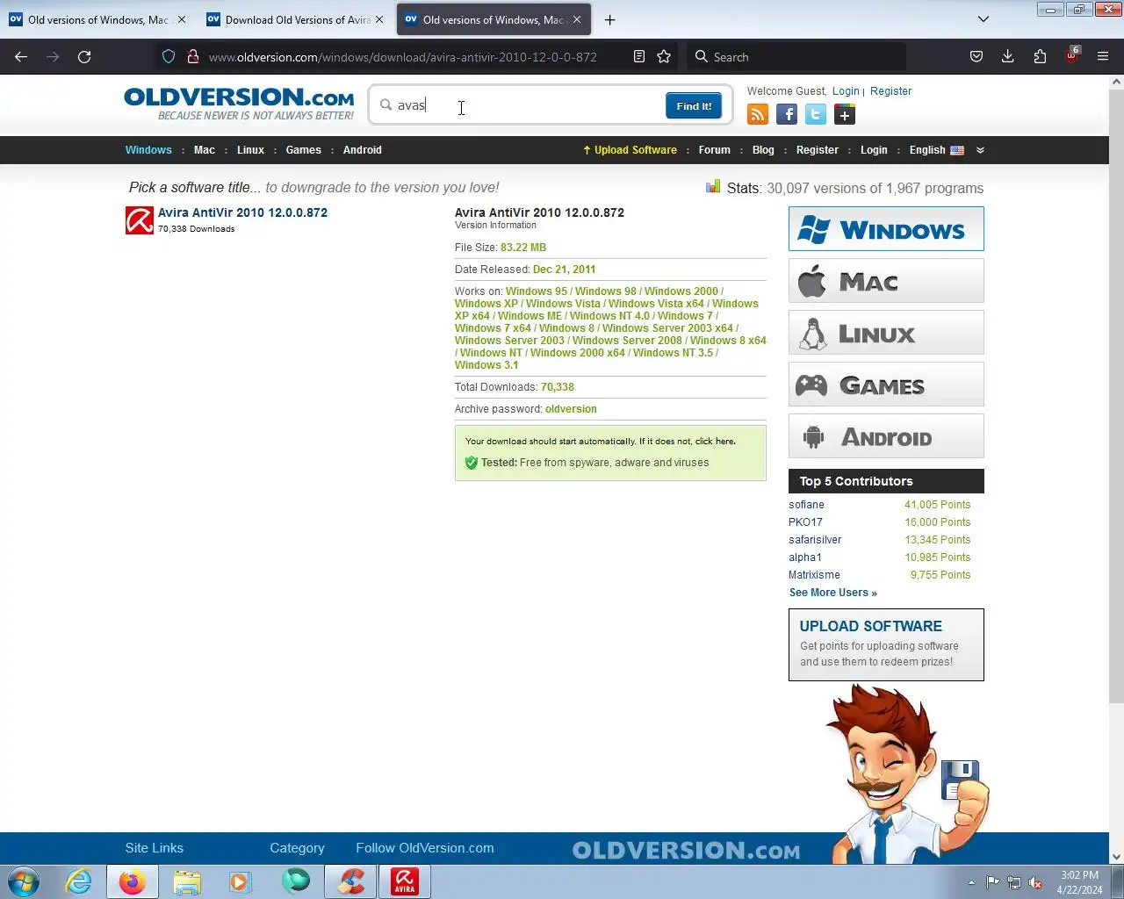Click the Google plus share icon
Screen dimensions: 1124x899
[845, 114]
